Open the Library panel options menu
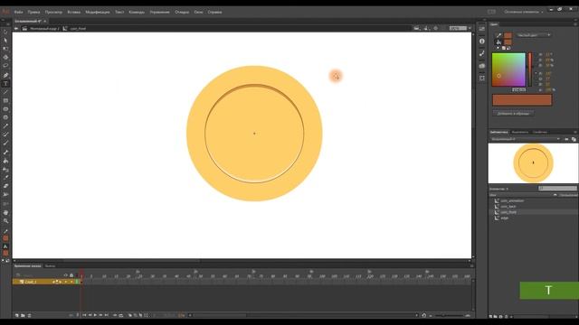Image resolution: width=579 pixels, height=325 pixels. [575, 132]
